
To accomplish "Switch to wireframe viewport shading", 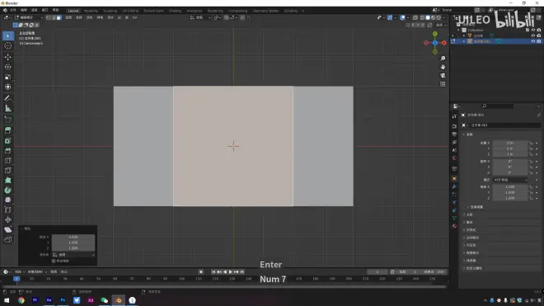I will [422, 17].
